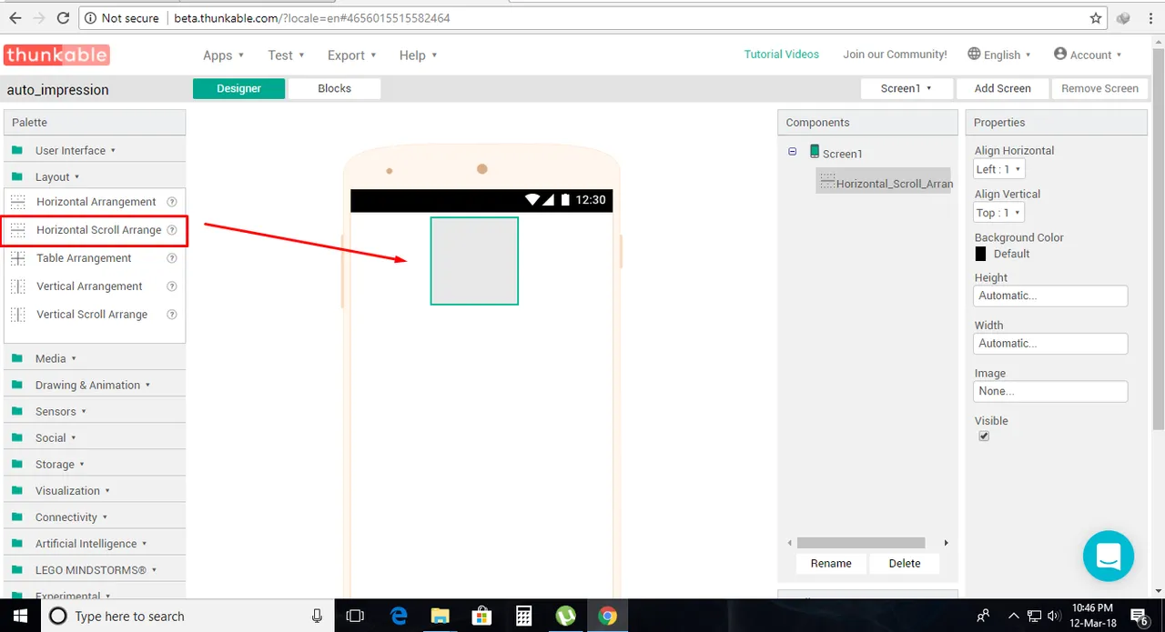1165x632 pixels.
Task: Open the Align Horizontal dropdown
Action: pyautogui.click(x=998, y=169)
